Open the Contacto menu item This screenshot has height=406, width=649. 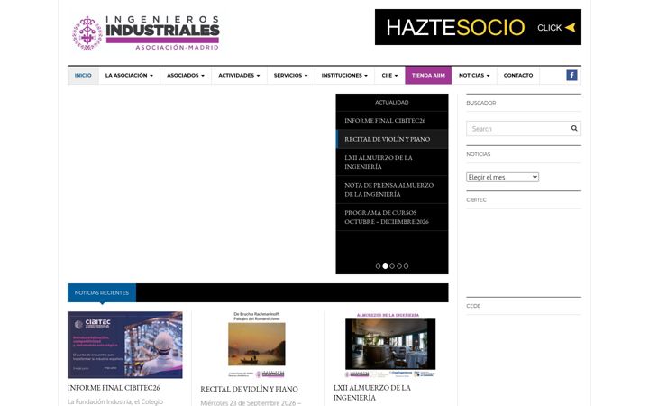[518, 76]
